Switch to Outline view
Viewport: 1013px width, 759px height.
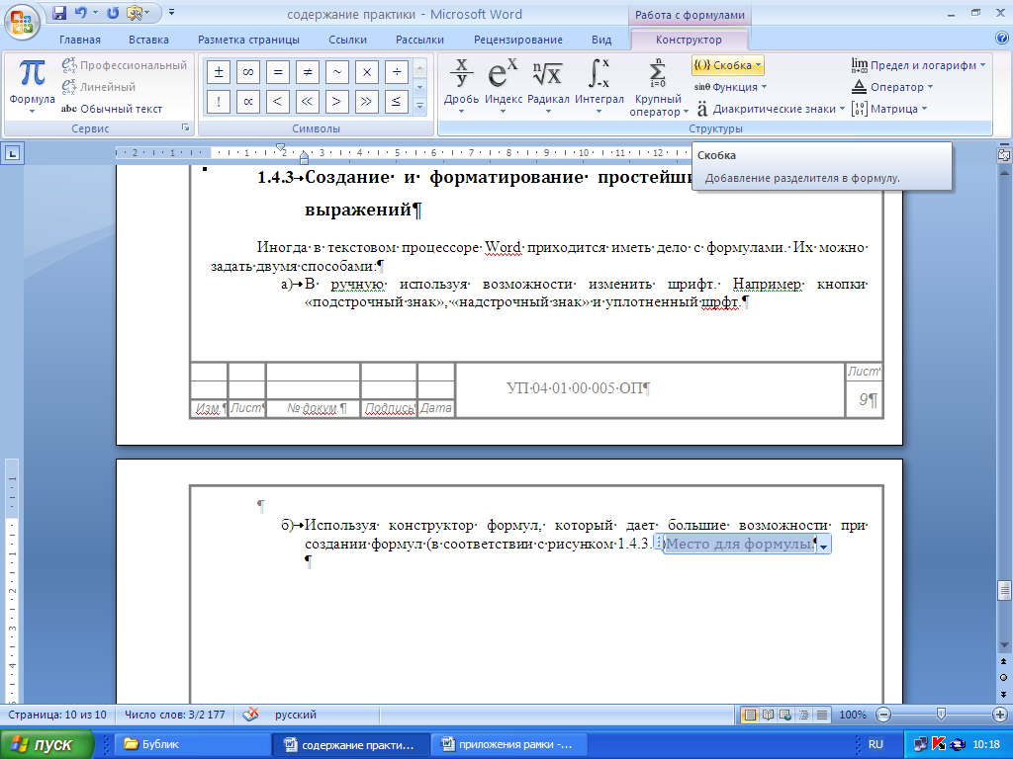point(803,715)
